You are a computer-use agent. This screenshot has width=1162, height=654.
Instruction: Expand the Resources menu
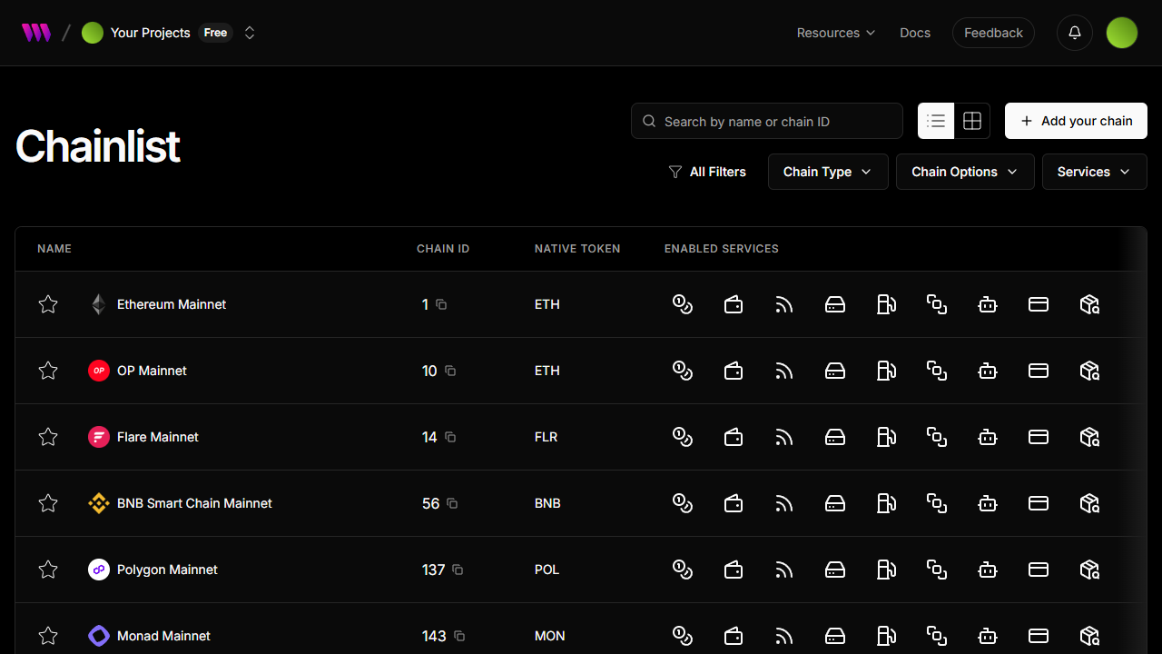click(x=836, y=33)
